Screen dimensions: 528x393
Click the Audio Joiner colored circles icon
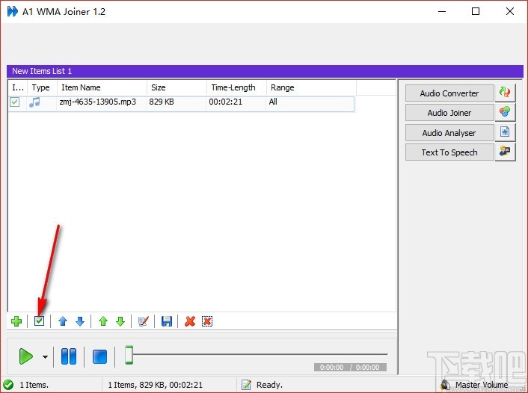tap(505, 112)
